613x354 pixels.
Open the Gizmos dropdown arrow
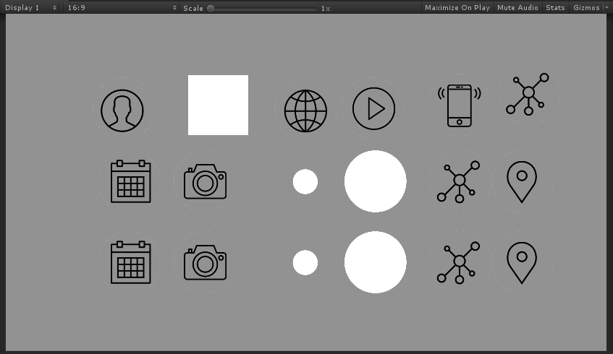(606, 7)
